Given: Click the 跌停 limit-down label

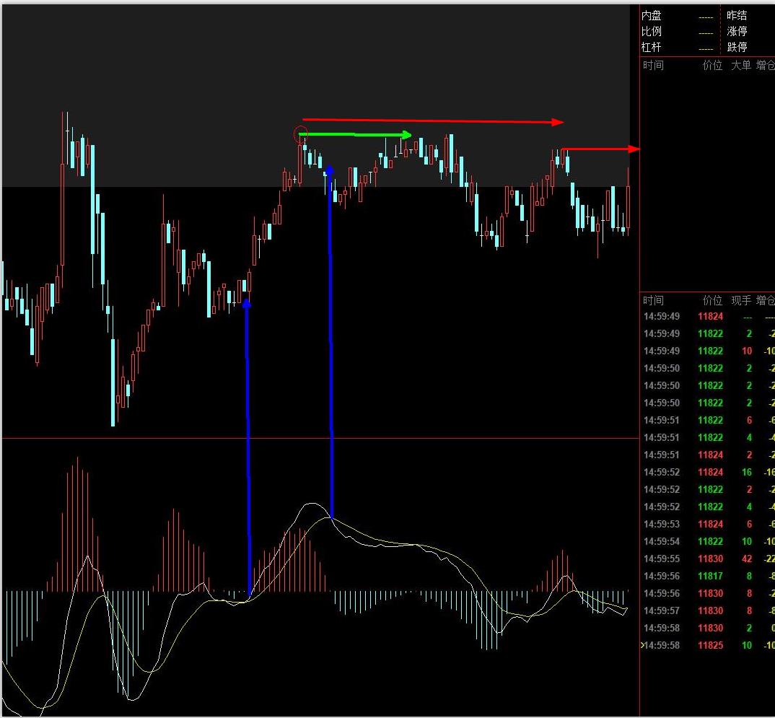Looking at the screenshot, I should pyautogui.click(x=737, y=47).
